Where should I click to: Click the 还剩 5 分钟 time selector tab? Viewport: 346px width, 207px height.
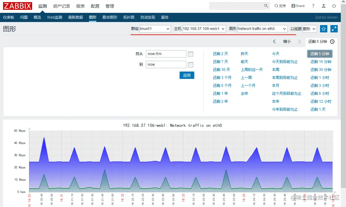click(x=321, y=42)
